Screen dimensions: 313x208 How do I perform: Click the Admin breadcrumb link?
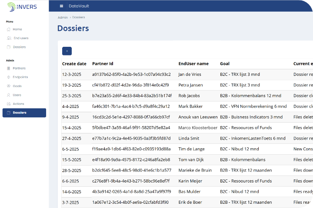point(63,17)
